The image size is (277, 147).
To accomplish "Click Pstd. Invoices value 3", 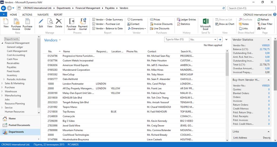I will pos(269,120).
